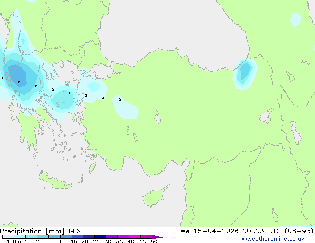Screen dimensions: 315x243
Task: Click the 0.5–1 mm legend color box
Action: click(20, 237)
